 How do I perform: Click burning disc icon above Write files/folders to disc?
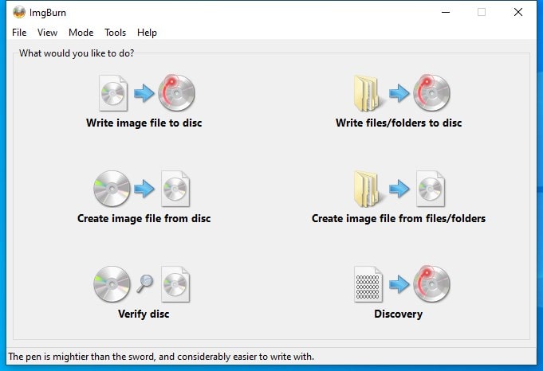click(431, 92)
